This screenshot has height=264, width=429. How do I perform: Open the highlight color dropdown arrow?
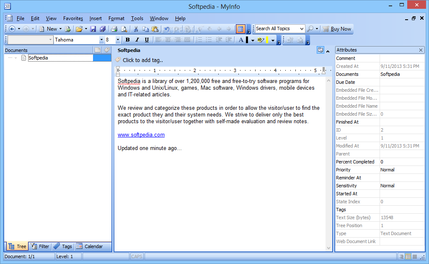pos(273,40)
